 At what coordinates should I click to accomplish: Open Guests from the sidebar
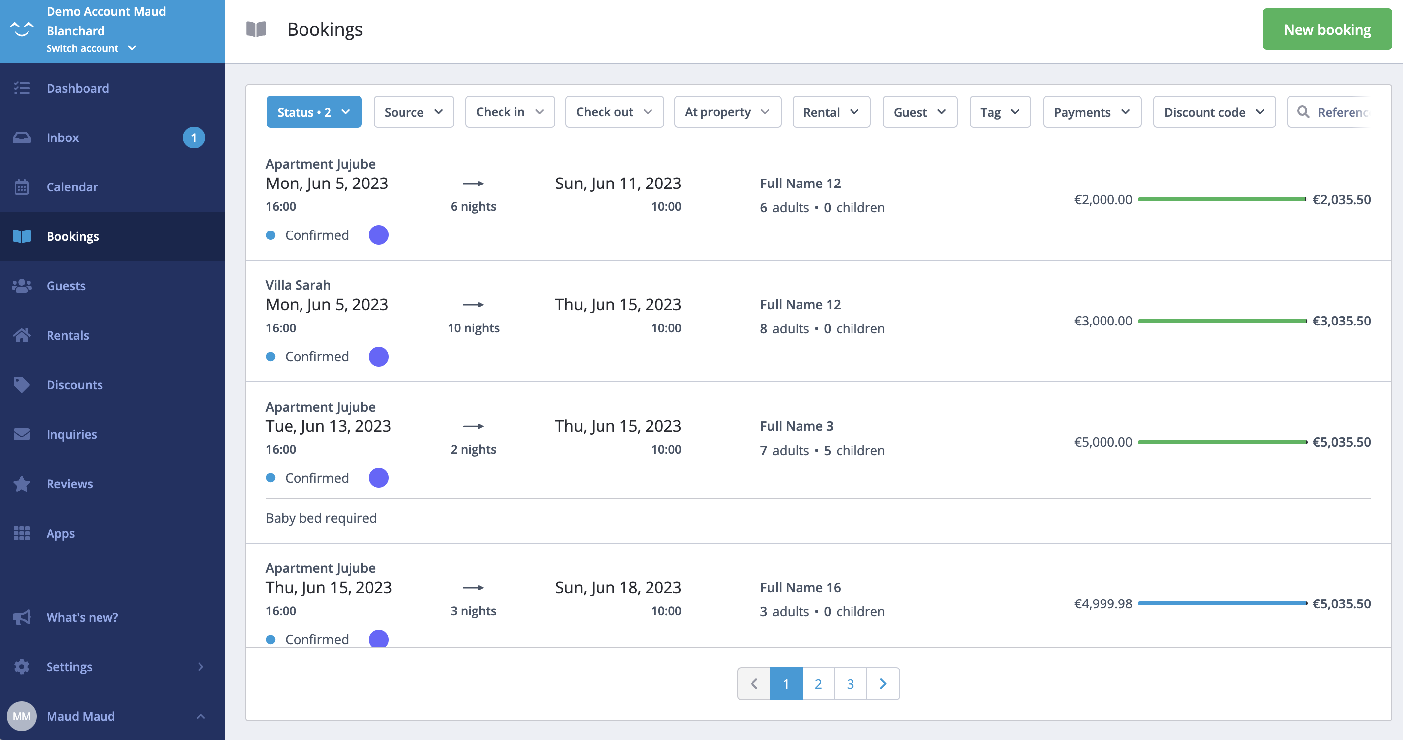tap(112, 286)
